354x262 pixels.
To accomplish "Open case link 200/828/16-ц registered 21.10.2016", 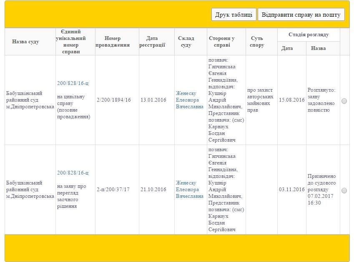I will [73, 173].
